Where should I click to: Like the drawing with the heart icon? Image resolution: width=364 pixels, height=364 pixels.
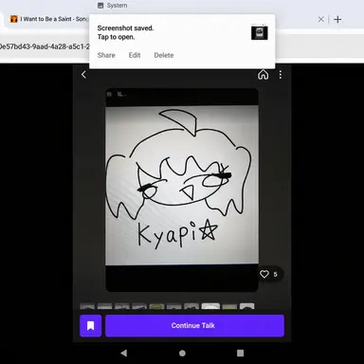pyautogui.click(x=264, y=274)
